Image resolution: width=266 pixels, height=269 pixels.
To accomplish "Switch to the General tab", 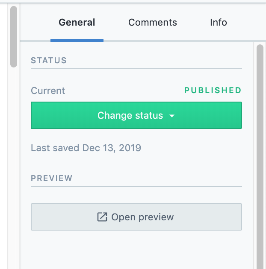I will [77, 23].
